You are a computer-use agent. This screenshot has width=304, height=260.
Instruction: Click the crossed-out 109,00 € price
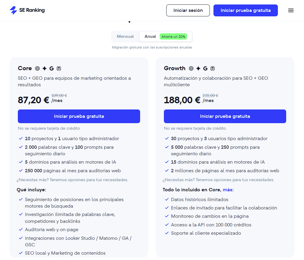tap(58, 95)
